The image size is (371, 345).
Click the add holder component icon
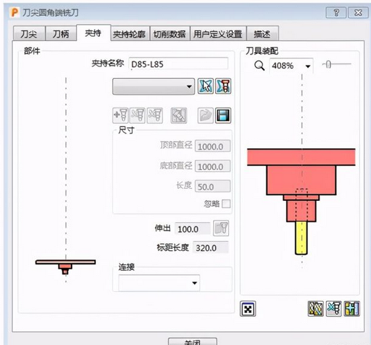(x=120, y=115)
